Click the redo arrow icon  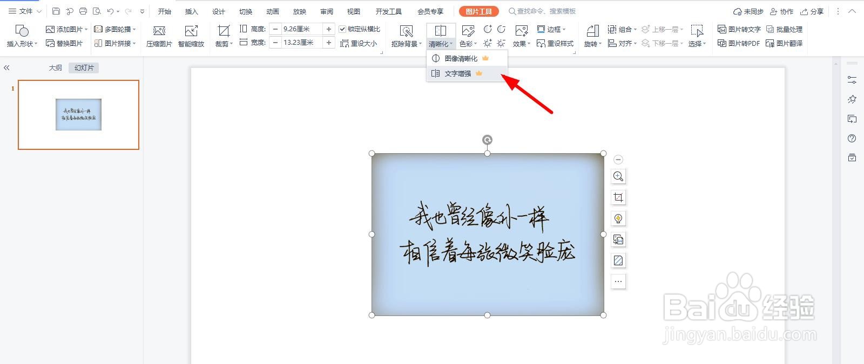point(128,11)
